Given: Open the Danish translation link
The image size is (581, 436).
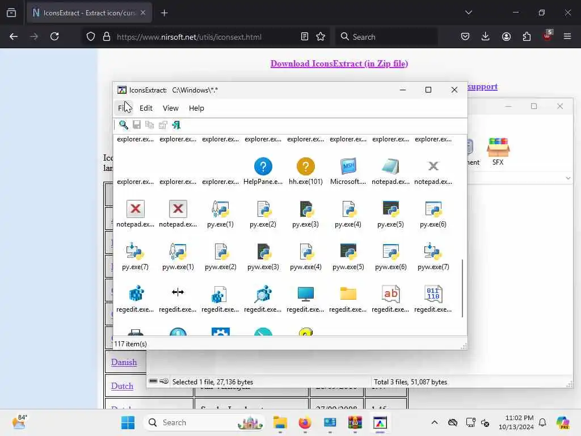Looking at the screenshot, I should tap(124, 362).
